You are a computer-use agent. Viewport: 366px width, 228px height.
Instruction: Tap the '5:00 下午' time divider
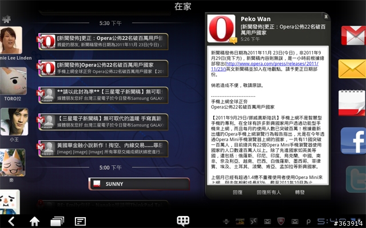(x=110, y=168)
